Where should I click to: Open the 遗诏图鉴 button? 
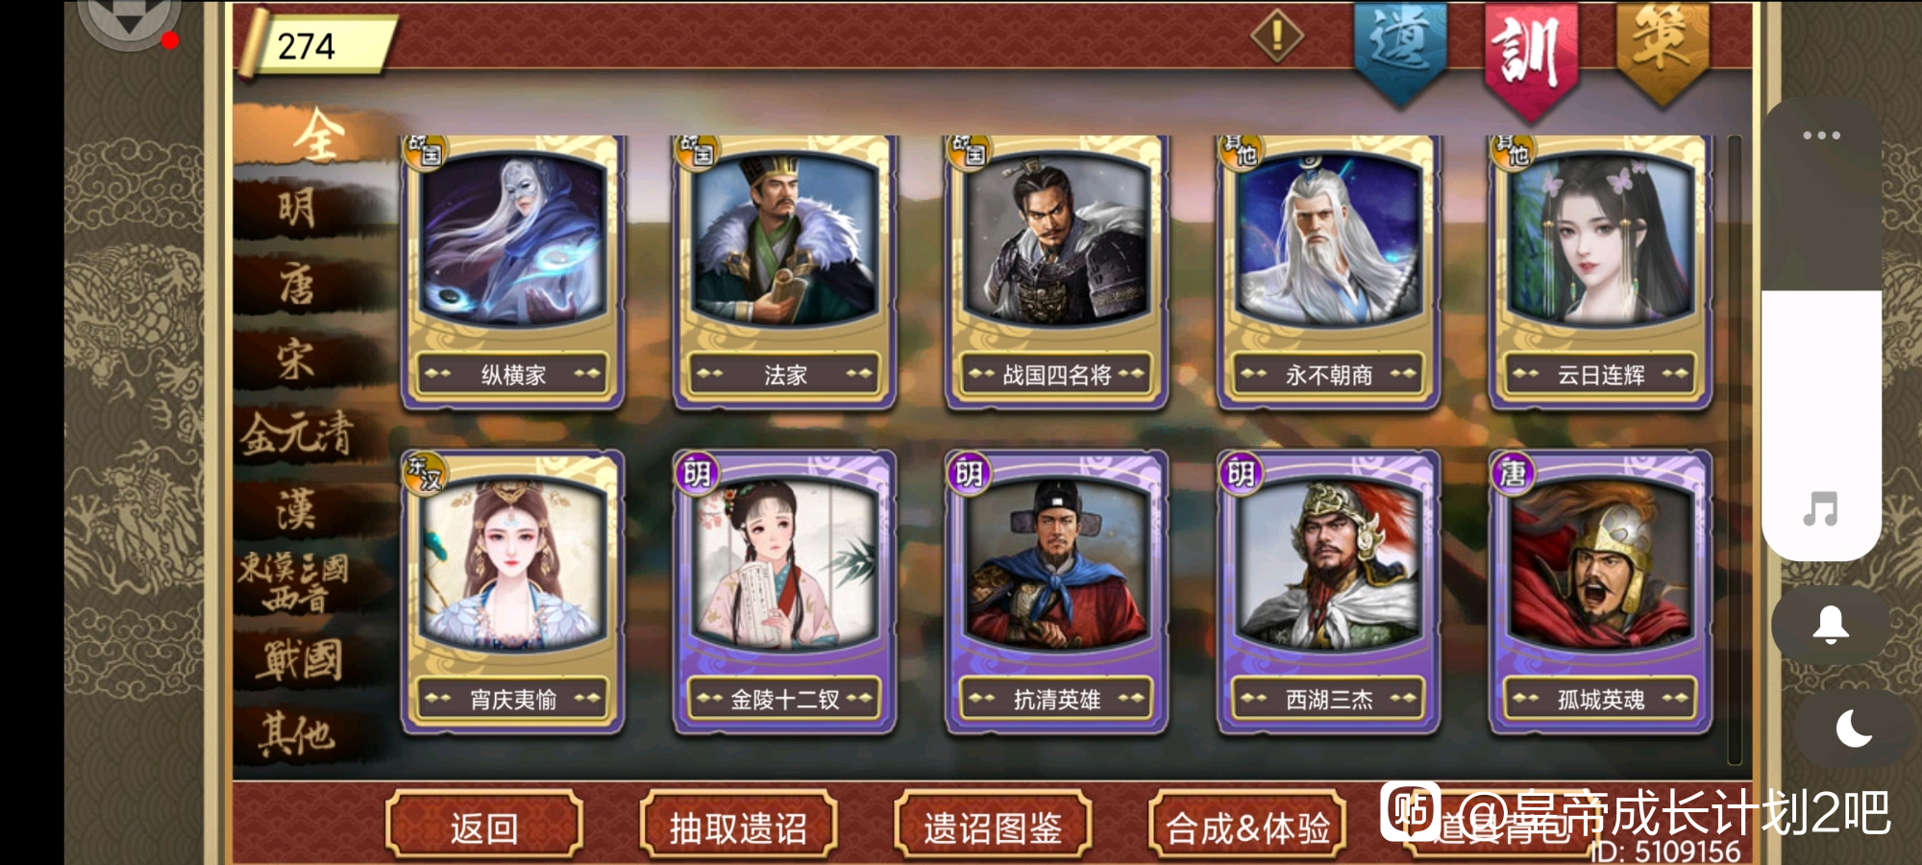993,827
